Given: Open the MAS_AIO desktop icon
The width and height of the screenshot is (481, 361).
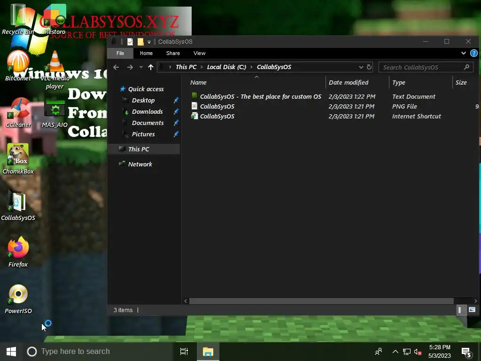Looking at the screenshot, I should (54, 114).
